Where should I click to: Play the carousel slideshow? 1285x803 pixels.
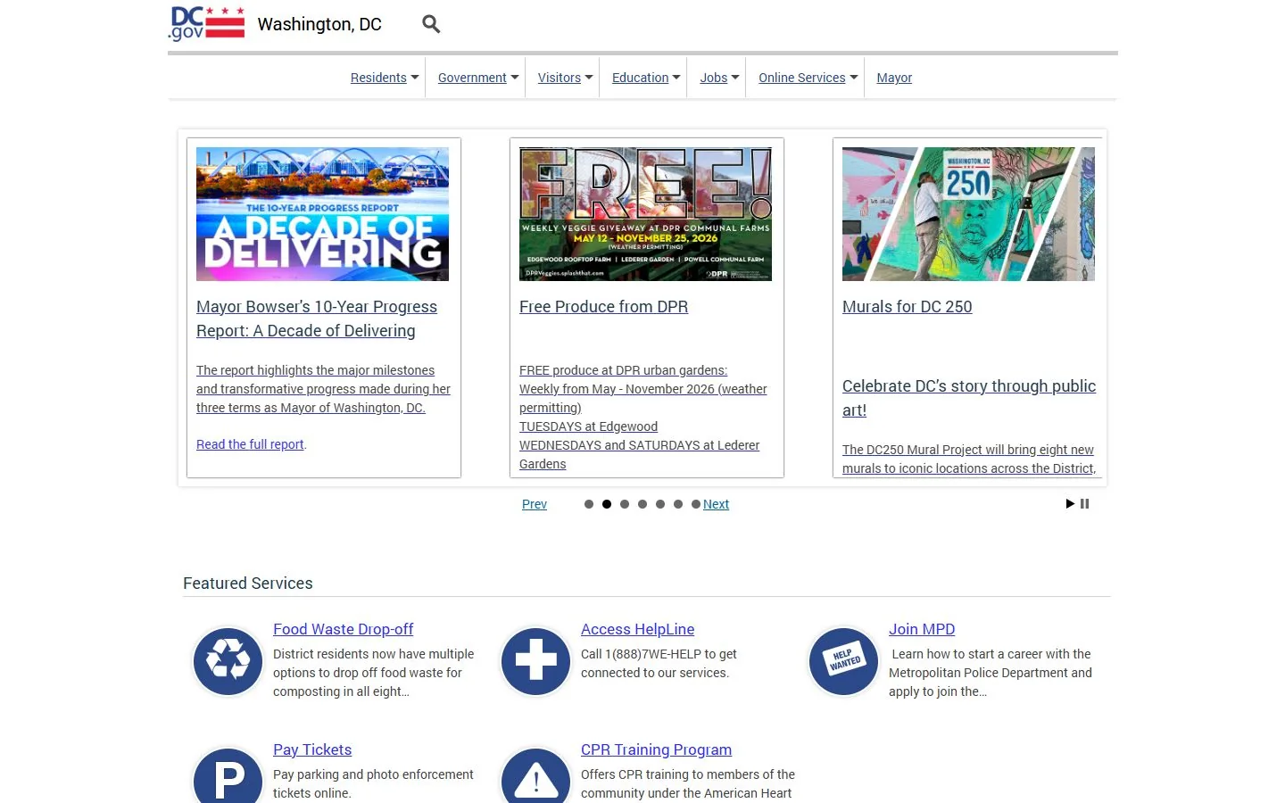(x=1070, y=504)
